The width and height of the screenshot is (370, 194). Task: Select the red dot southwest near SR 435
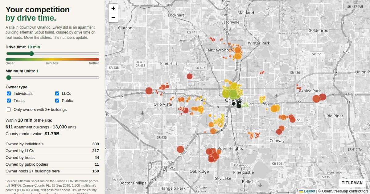coord(180,149)
